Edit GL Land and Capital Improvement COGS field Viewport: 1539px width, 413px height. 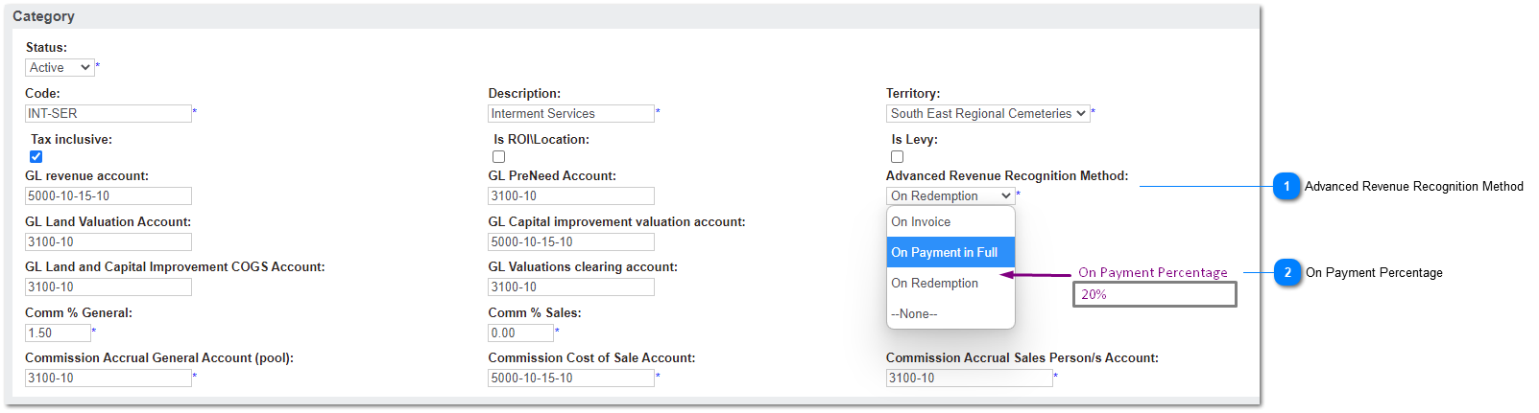pyautogui.click(x=108, y=287)
